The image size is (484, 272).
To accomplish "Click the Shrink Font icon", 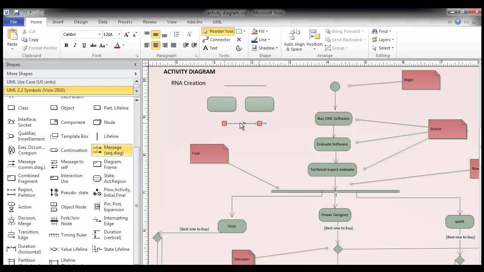I will (135, 34).
